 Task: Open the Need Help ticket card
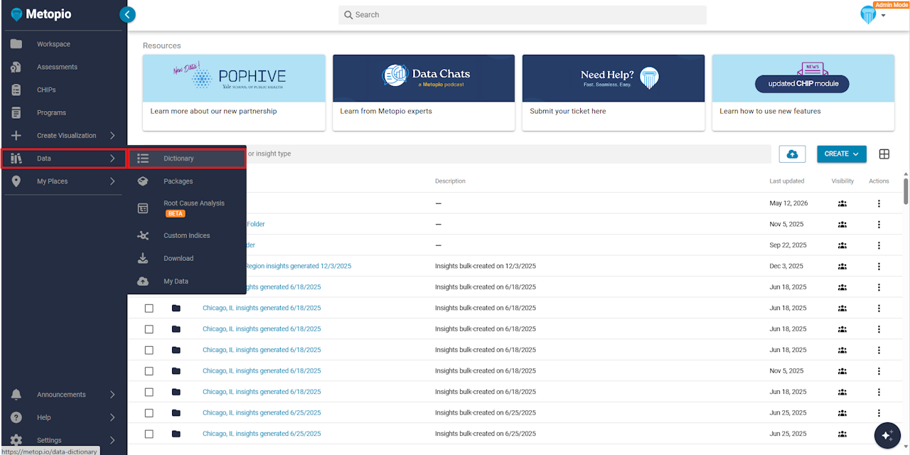coord(614,92)
